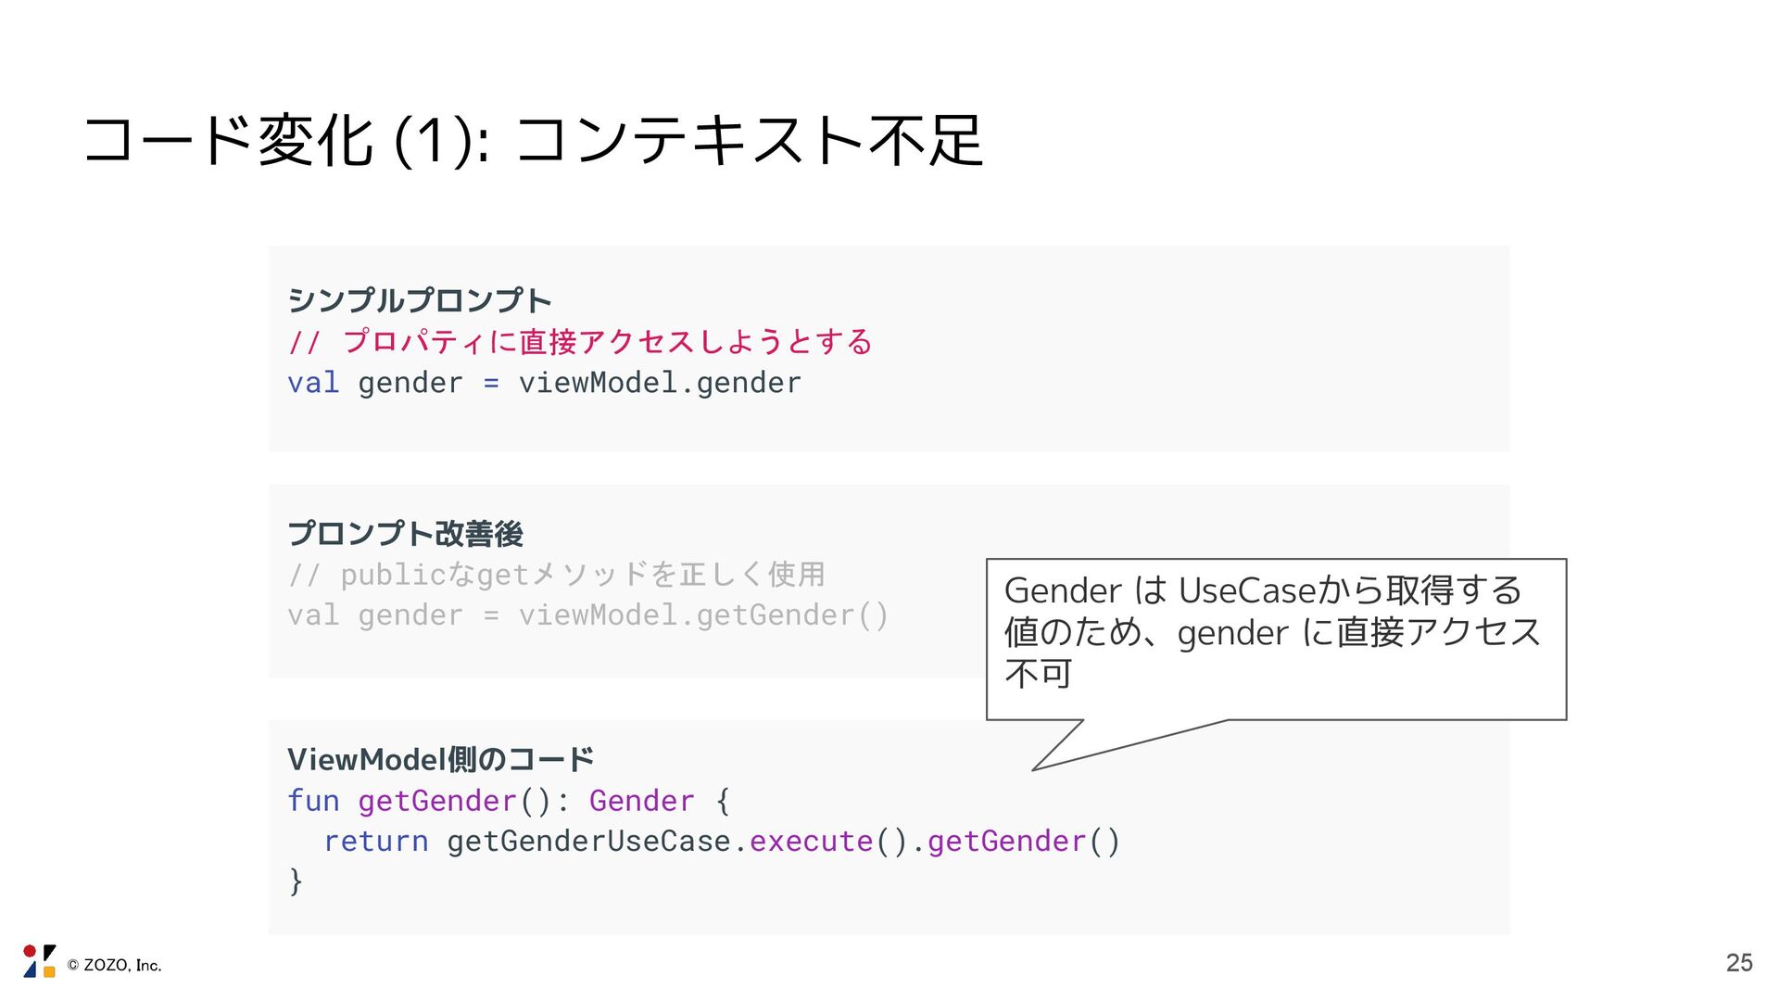Click the red comment about プロパティ direct access
Image resolution: width=1779 pixels, height=1001 pixels.
coord(580,342)
